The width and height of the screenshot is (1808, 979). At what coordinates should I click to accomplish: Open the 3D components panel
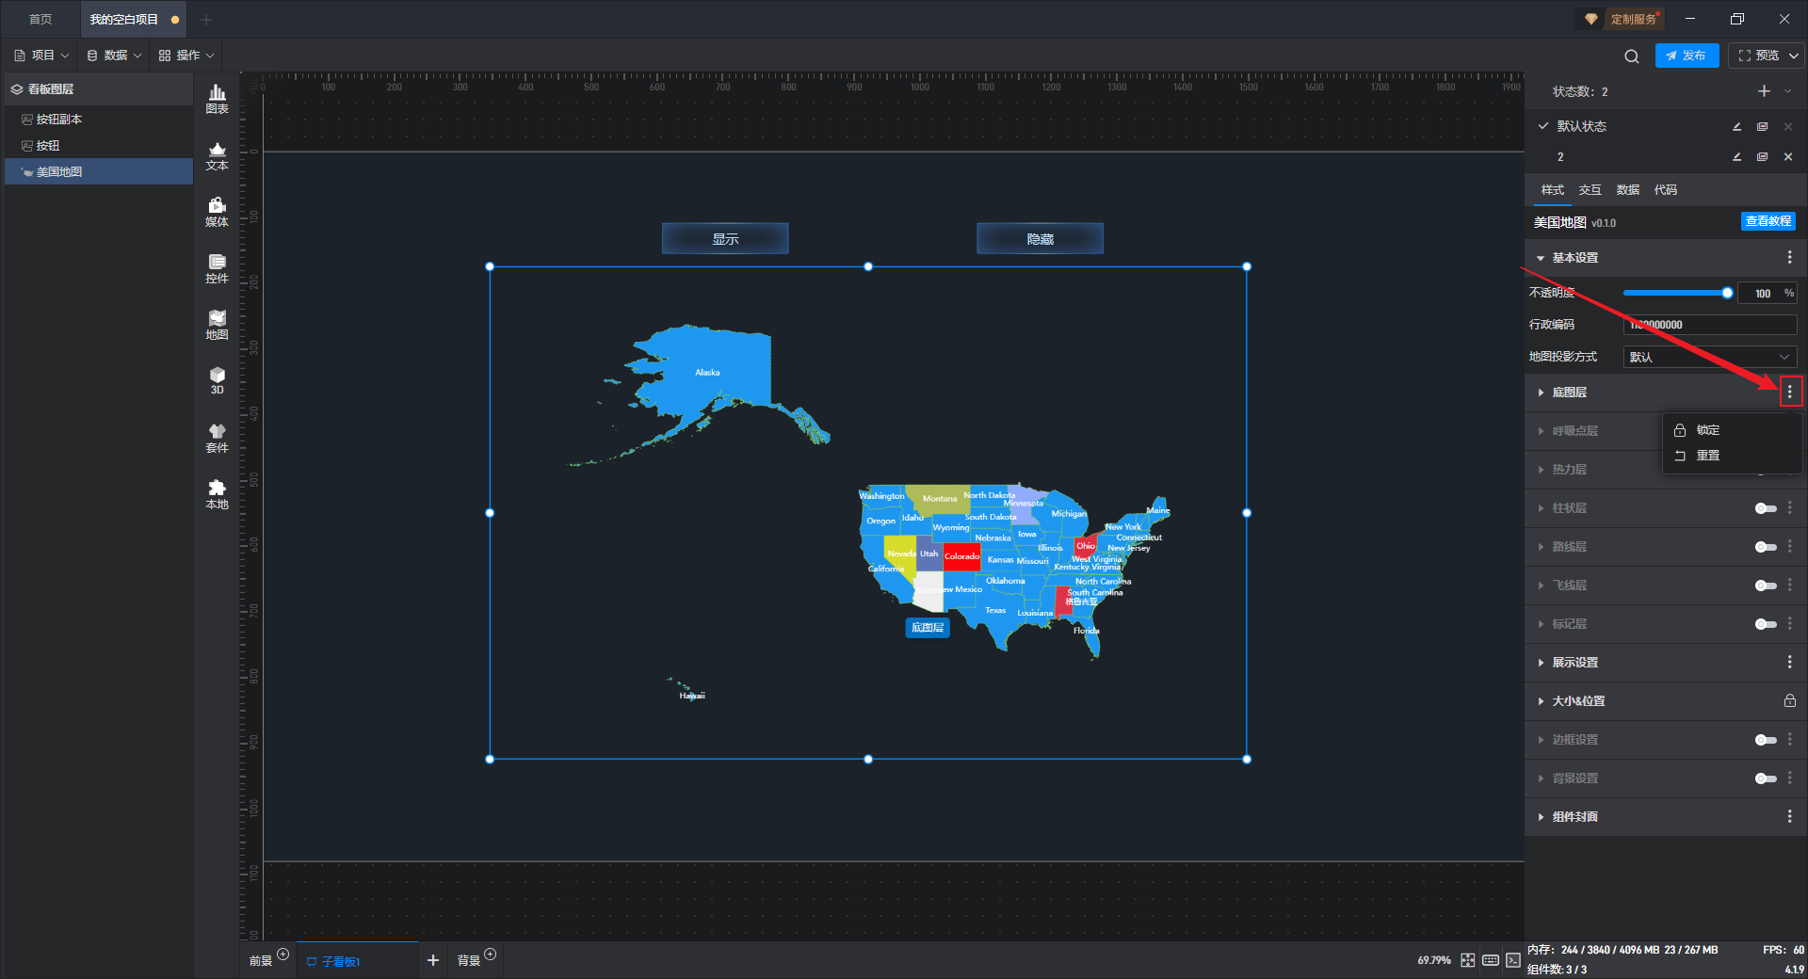coord(217,380)
